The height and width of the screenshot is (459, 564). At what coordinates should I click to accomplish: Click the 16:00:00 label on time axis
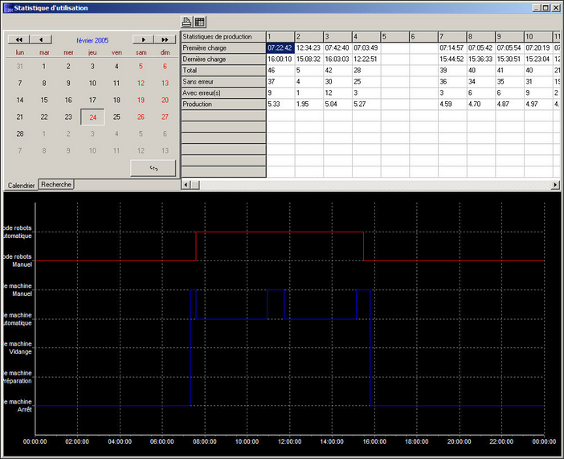pyautogui.click(x=374, y=441)
